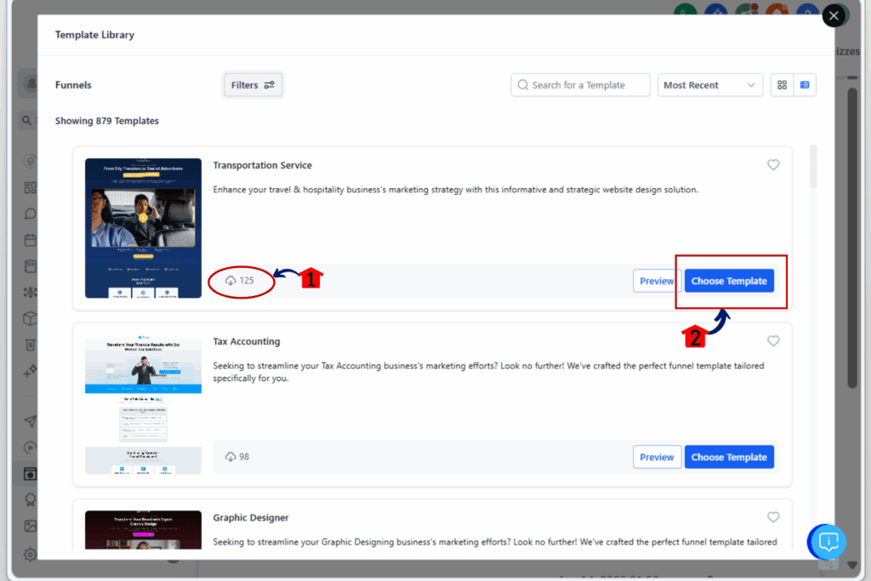The width and height of the screenshot is (871, 581).
Task: Click the Showing 879 Templates text
Action: 106,121
